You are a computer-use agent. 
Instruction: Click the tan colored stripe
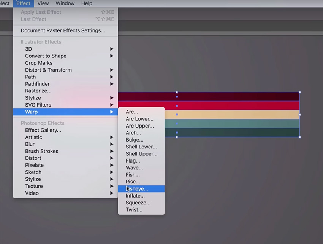[236, 115]
